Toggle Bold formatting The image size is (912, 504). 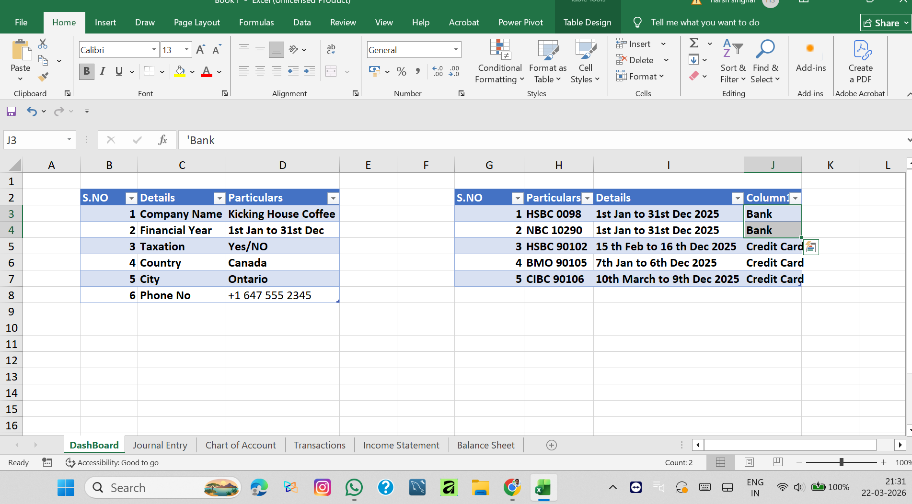[x=86, y=71]
